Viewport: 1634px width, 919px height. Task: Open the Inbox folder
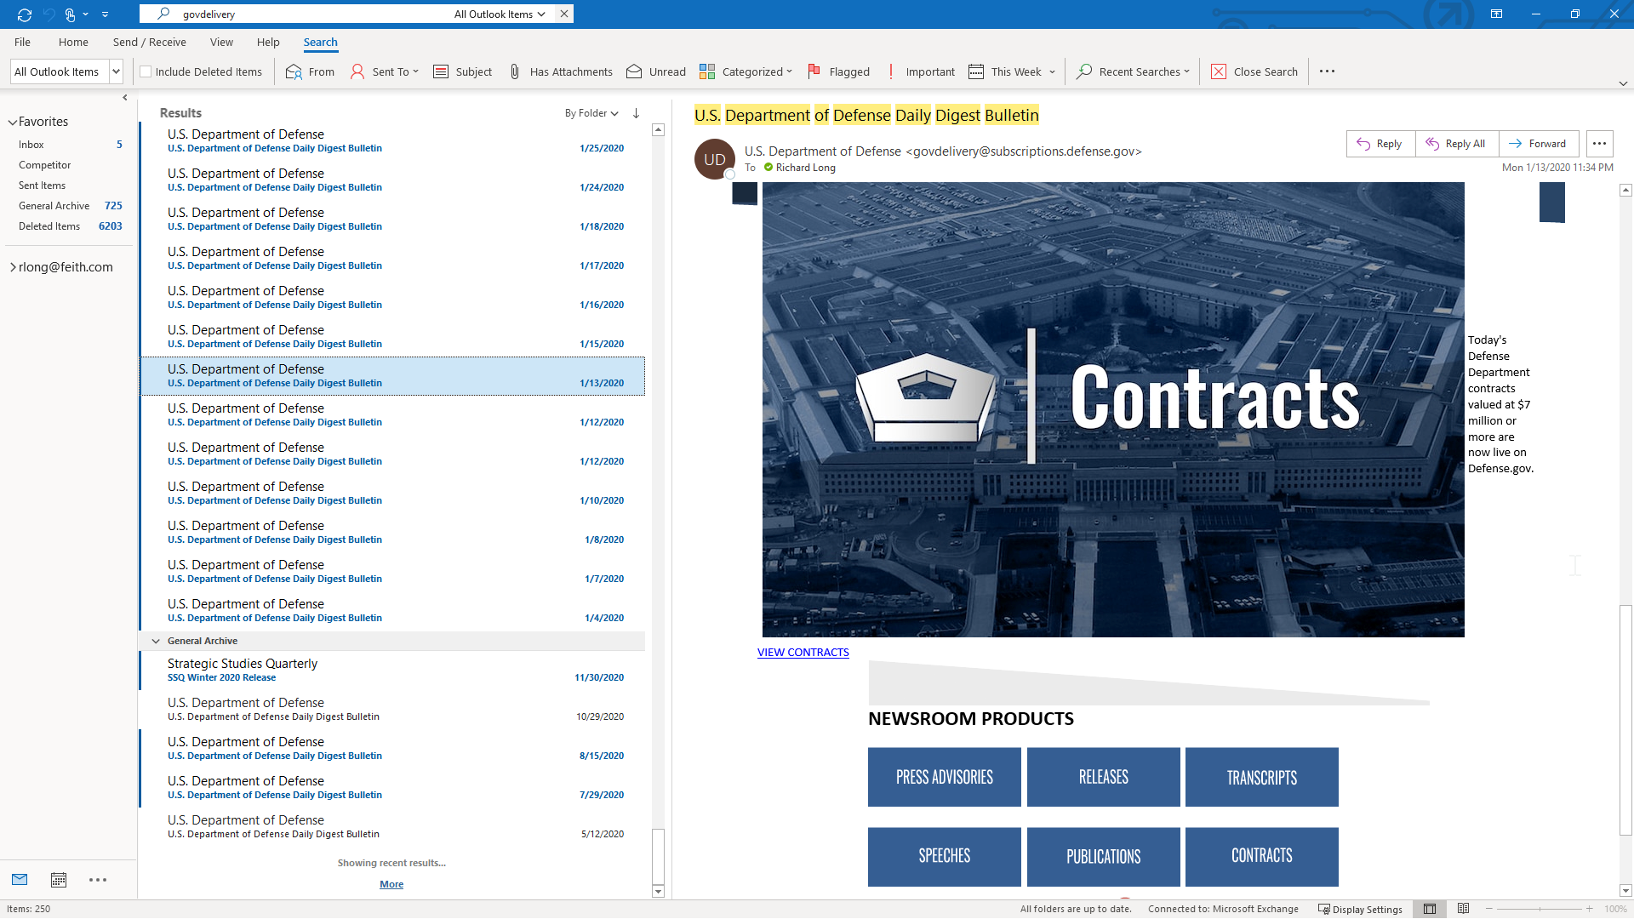[31, 145]
